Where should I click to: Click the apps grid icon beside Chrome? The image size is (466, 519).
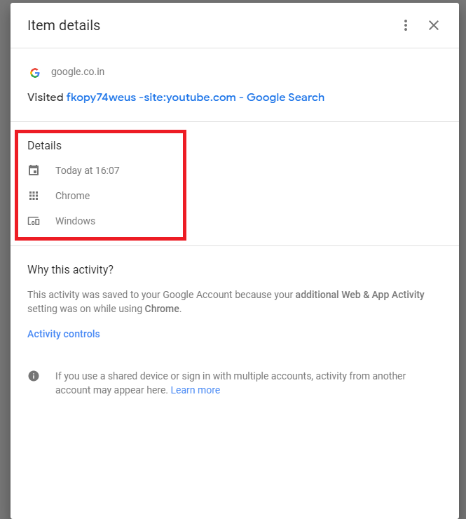[x=34, y=196]
